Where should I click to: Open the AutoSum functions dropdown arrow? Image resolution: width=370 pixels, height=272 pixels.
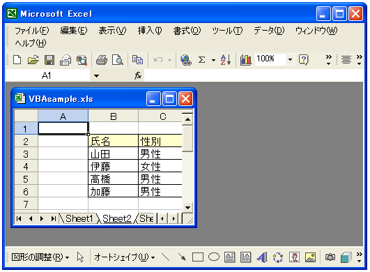[x=213, y=61]
